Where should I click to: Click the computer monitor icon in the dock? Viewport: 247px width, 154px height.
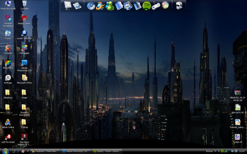click(x=68, y=6)
